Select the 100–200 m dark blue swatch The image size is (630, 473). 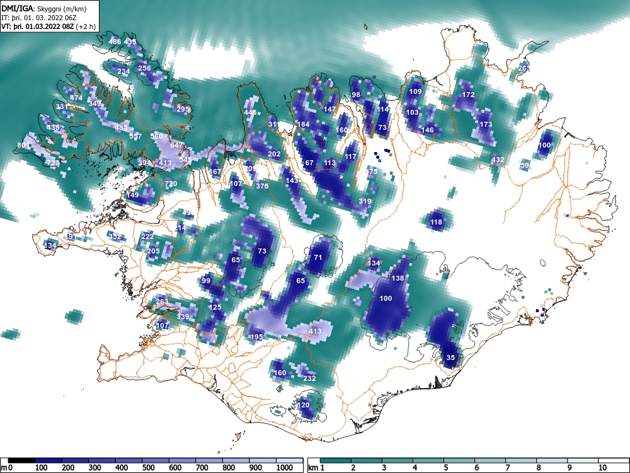(x=49, y=460)
